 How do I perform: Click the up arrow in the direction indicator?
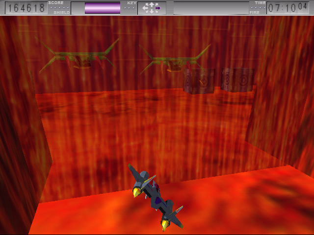coord(152,4)
